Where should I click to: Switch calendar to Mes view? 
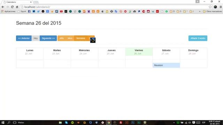[x=70, y=38]
